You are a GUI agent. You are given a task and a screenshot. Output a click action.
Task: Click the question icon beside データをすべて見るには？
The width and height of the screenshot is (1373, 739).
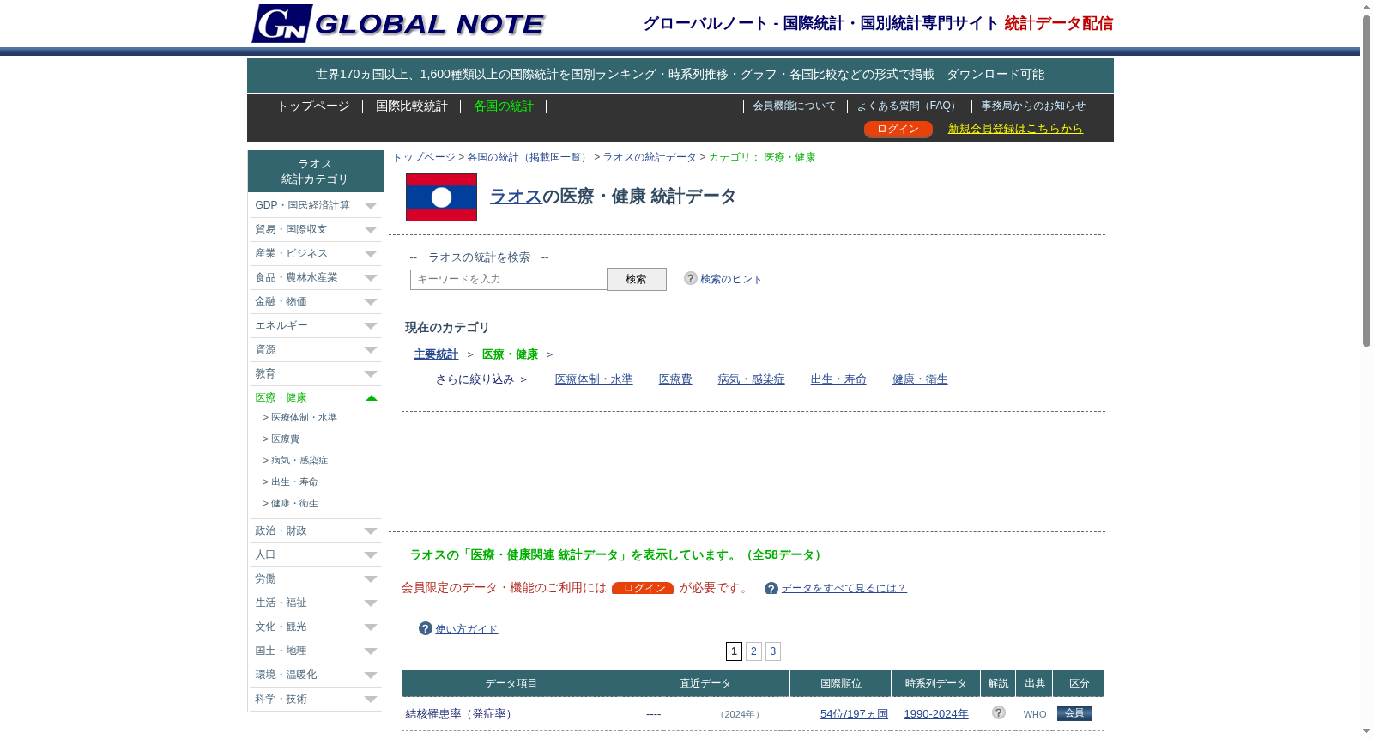click(x=771, y=588)
